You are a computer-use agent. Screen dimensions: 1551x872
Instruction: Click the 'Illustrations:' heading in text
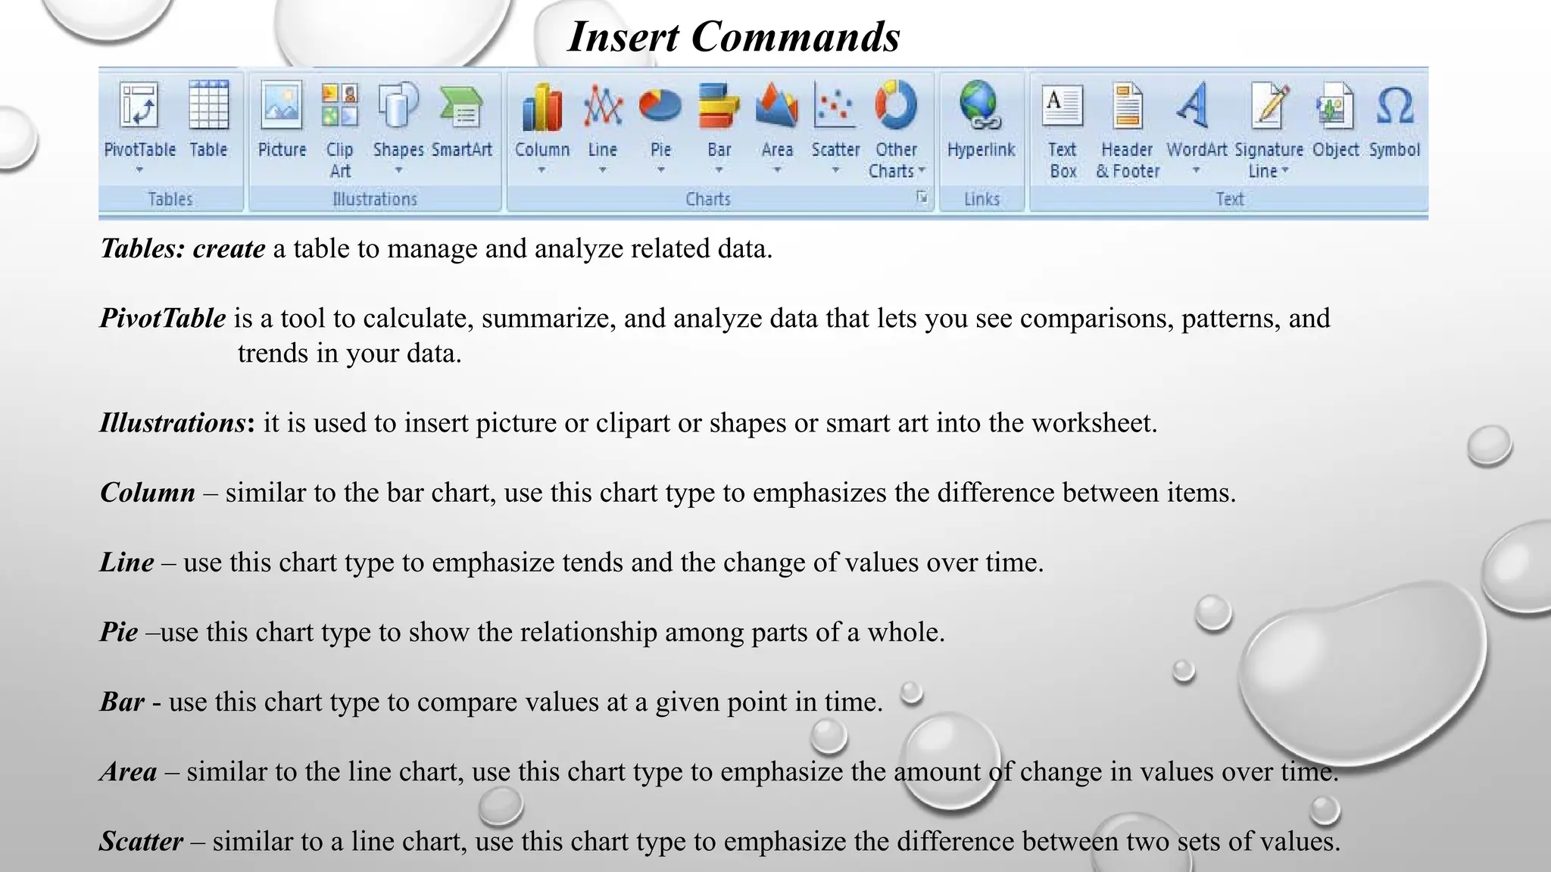pyautogui.click(x=177, y=422)
